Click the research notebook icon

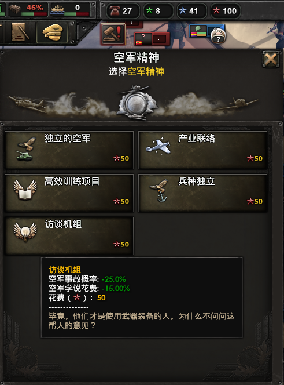click(20, 32)
